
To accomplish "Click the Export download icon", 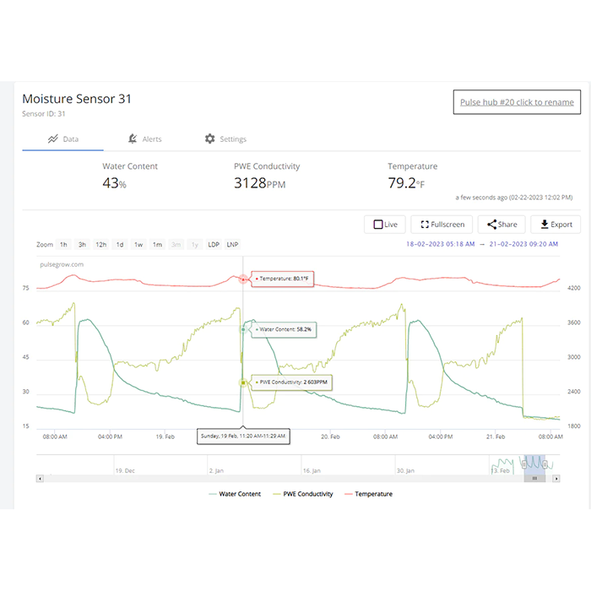I will click(x=545, y=225).
